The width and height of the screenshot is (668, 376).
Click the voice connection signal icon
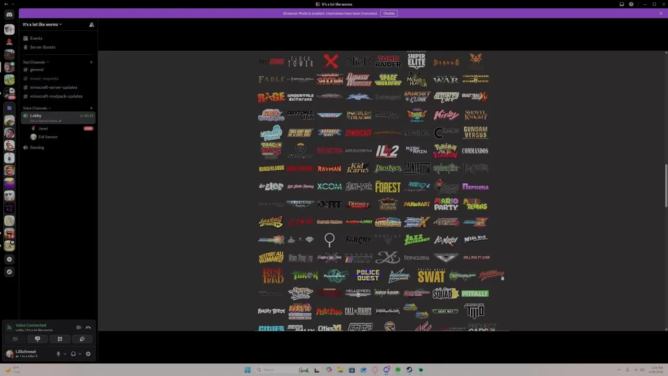9,327
